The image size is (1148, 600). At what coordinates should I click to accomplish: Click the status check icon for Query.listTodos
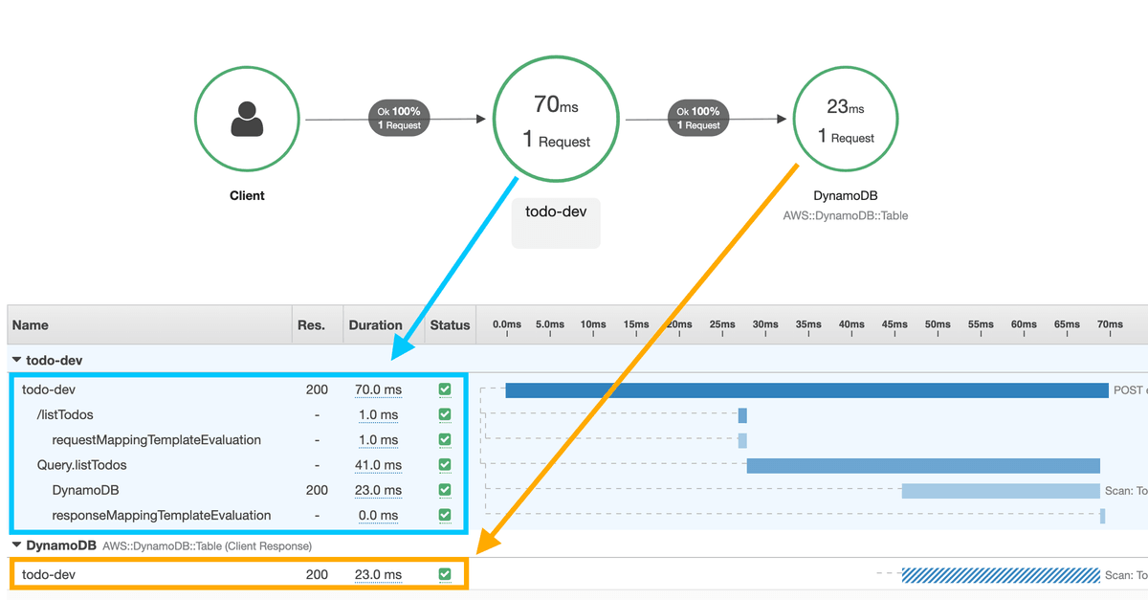click(444, 465)
